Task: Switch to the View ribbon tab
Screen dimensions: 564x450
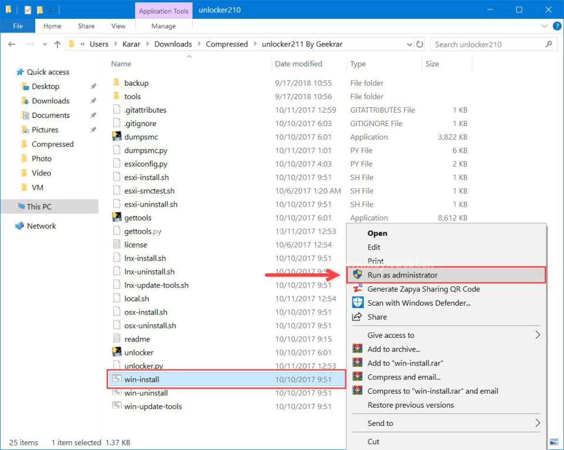Action: [x=118, y=26]
